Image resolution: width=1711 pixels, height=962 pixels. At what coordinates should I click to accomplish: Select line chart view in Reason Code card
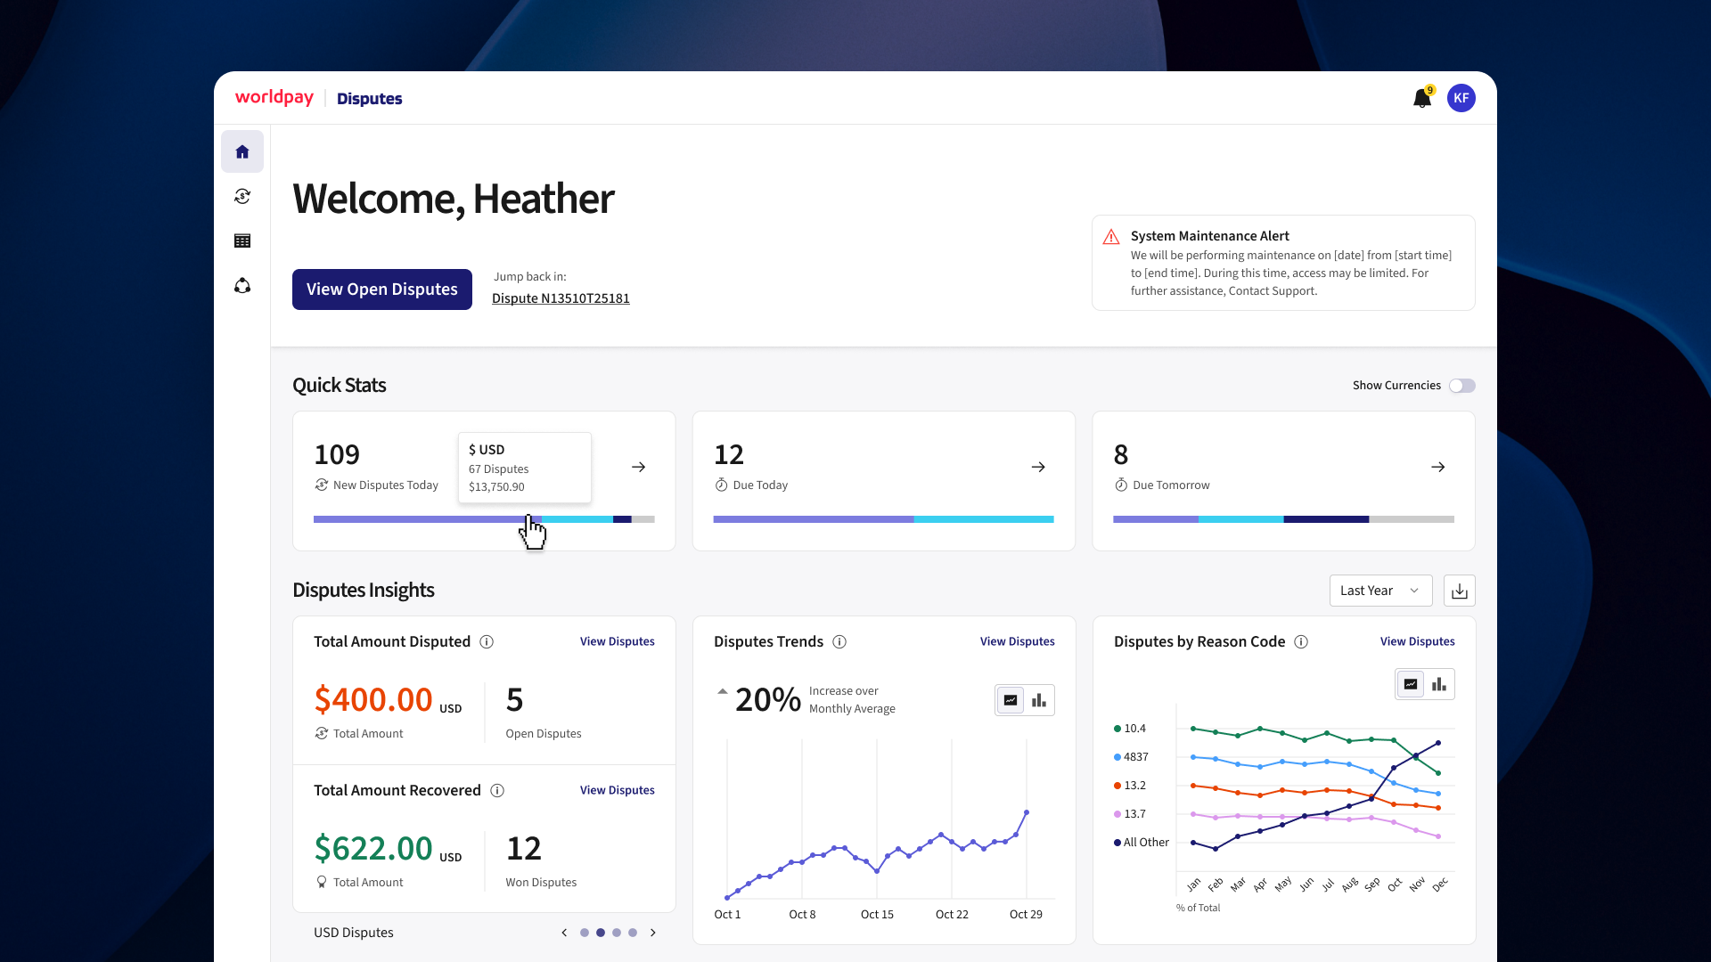(1411, 684)
